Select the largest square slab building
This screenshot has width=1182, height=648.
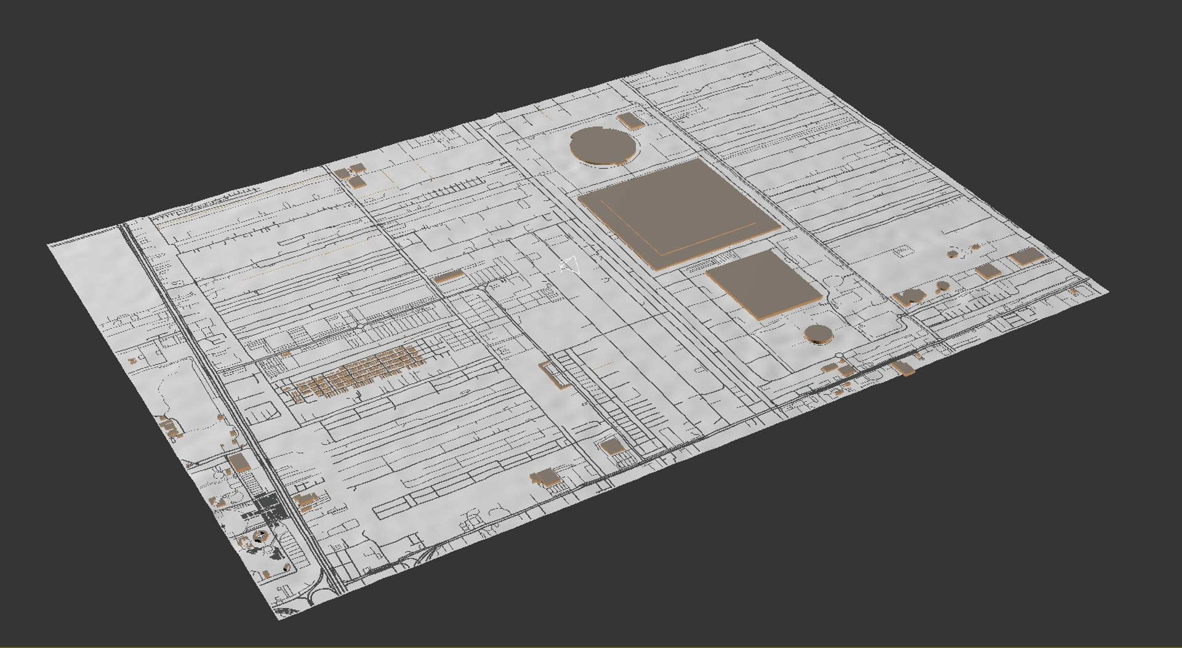[680, 213]
